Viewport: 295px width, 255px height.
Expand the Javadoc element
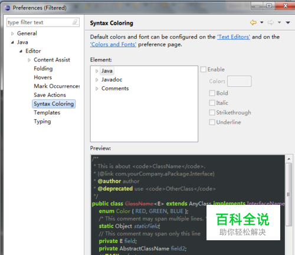coord(97,80)
